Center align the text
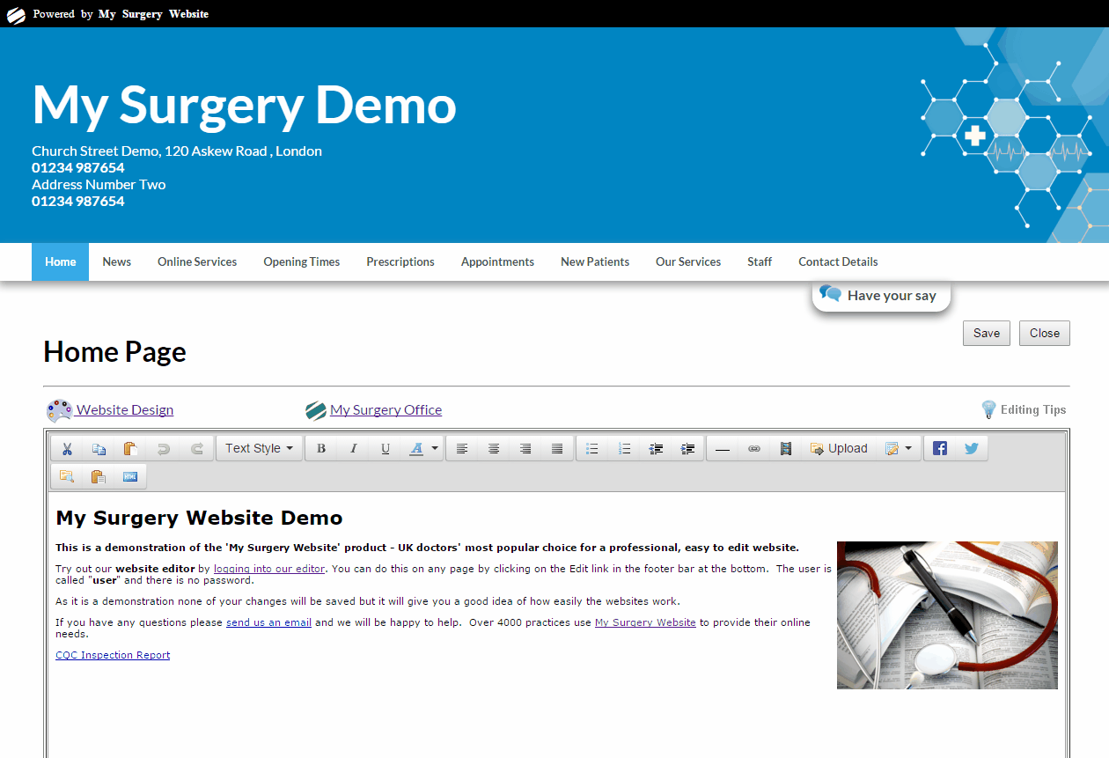This screenshot has height=758, width=1109. [494, 449]
